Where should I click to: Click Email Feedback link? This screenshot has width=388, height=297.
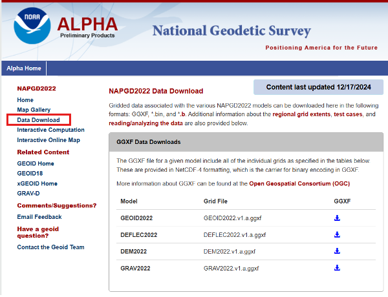tap(39, 217)
